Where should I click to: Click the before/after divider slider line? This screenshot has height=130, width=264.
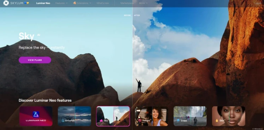tap(133, 67)
